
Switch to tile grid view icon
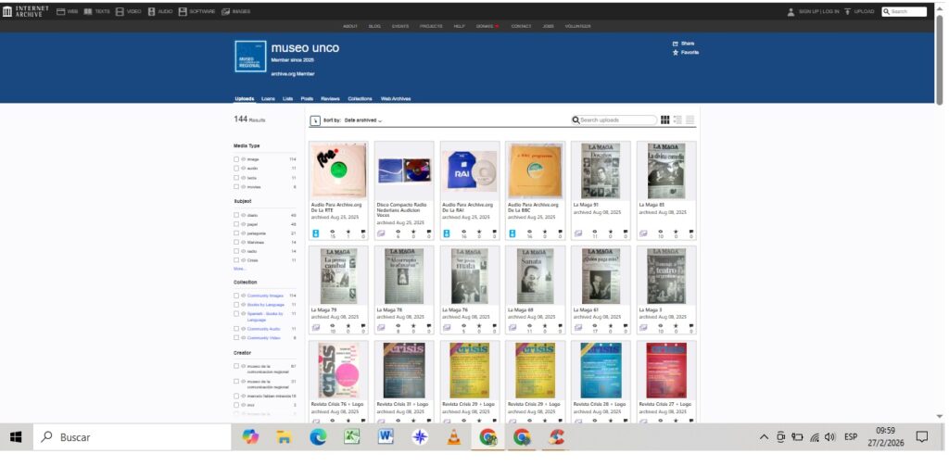click(x=664, y=120)
